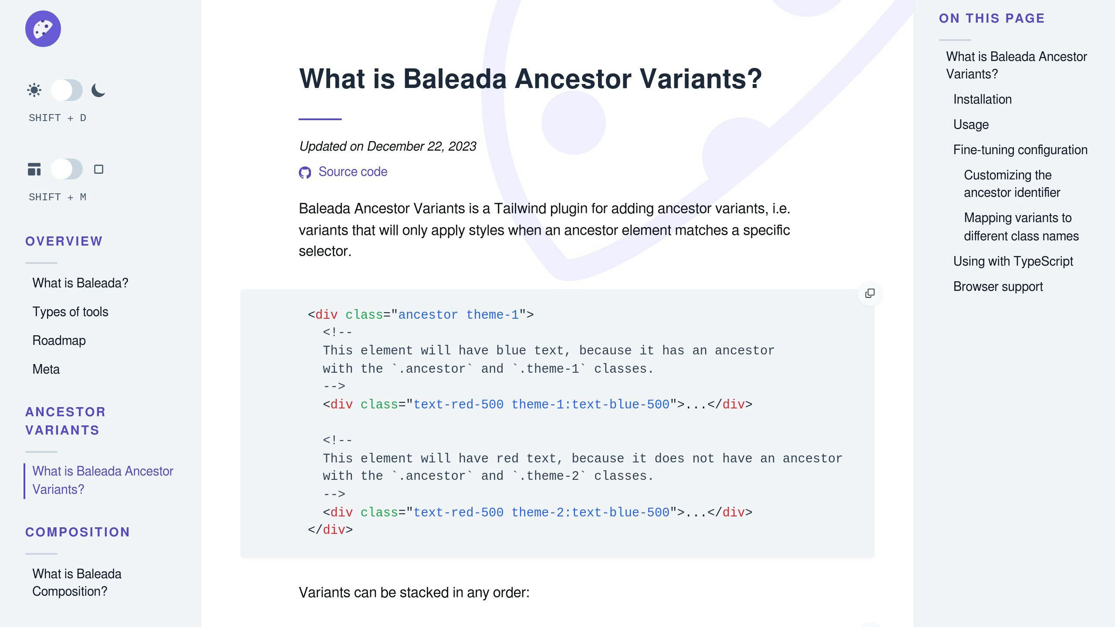
Task: Open the Source code link
Action: pyautogui.click(x=353, y=172)
